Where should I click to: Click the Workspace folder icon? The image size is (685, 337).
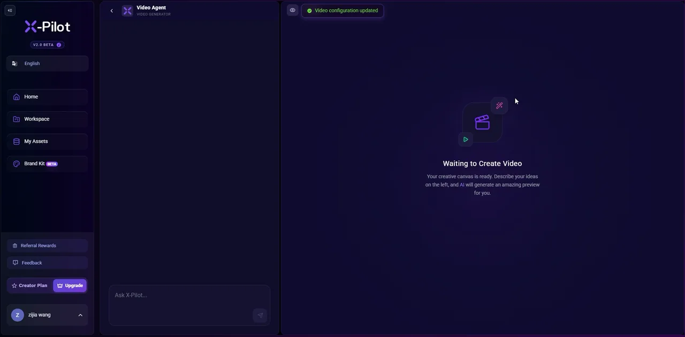point(16,119)
